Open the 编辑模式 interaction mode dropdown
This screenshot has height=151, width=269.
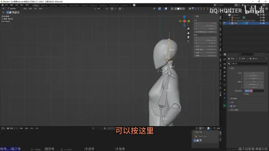tap(14, 9)
